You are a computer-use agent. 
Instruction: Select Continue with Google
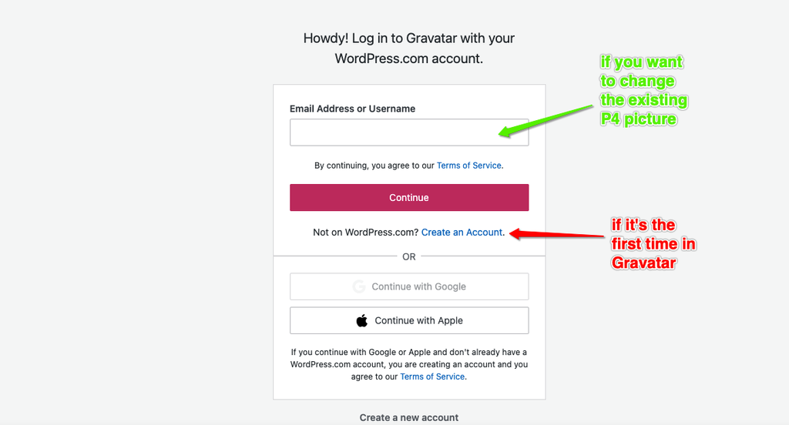pos(409,286)
